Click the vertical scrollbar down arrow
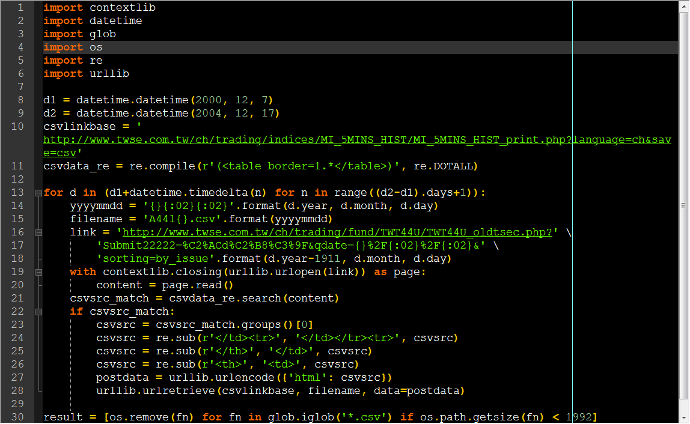 684,418
